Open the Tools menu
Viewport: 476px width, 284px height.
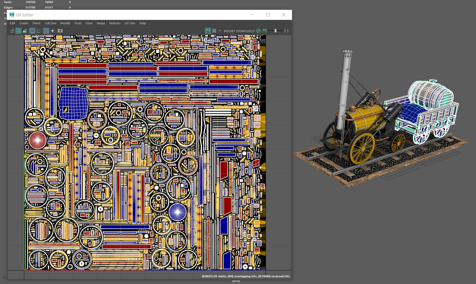(78, 23)
